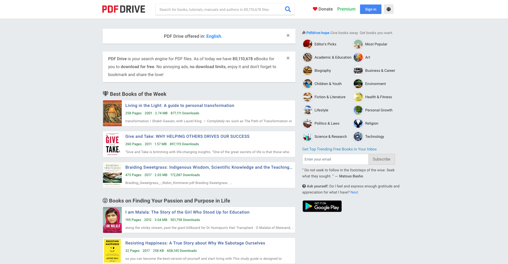Select English language link
This screenshot has width=508, height=264.
[214, 36]
